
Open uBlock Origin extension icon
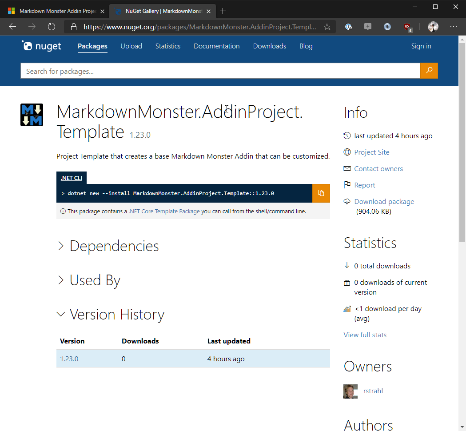[x=407, y=27]
